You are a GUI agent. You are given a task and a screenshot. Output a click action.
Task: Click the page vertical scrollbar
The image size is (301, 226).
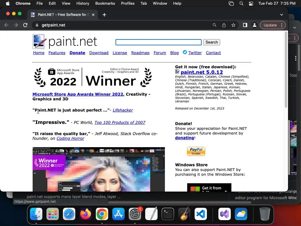tap(286, 69)
